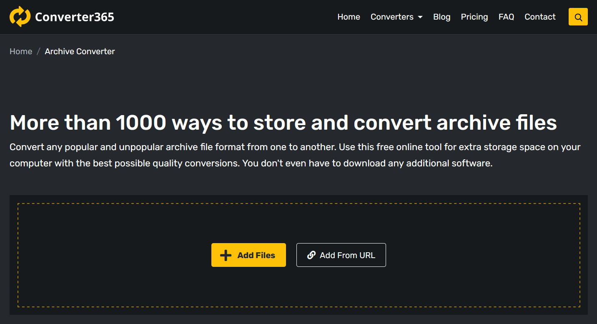Click the caret arrow next to Converters
597x324 pixels.
(420, 17)
